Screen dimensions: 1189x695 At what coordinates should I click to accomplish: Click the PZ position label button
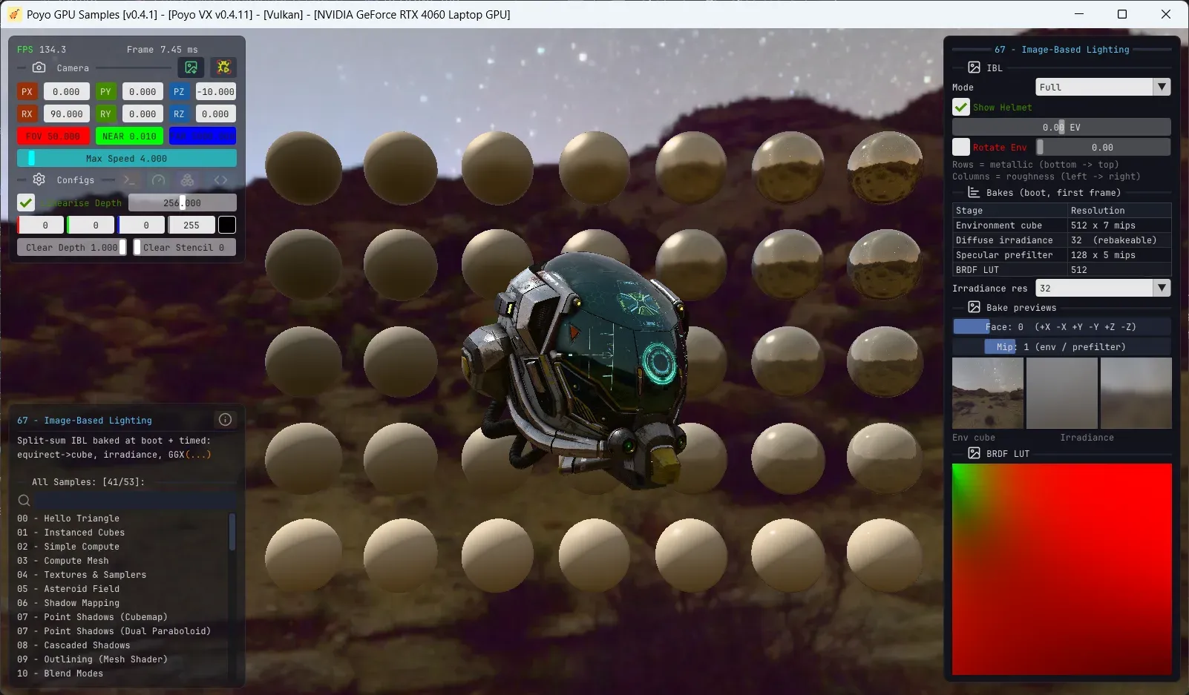(179, 91)
